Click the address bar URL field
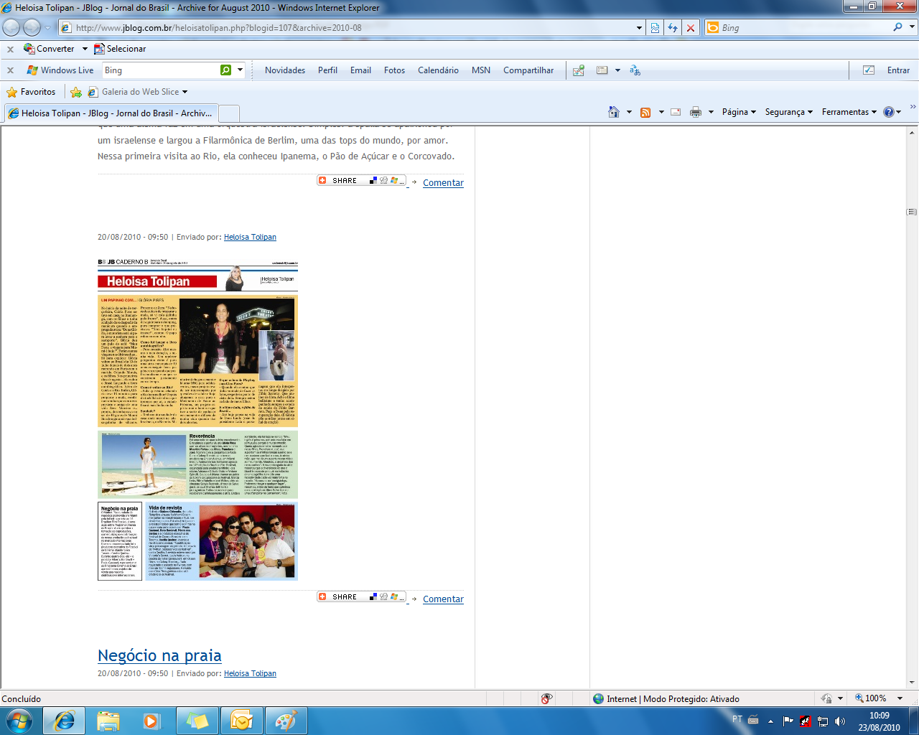The width and height of the screenshot is (919, 735). coord(352,28)
